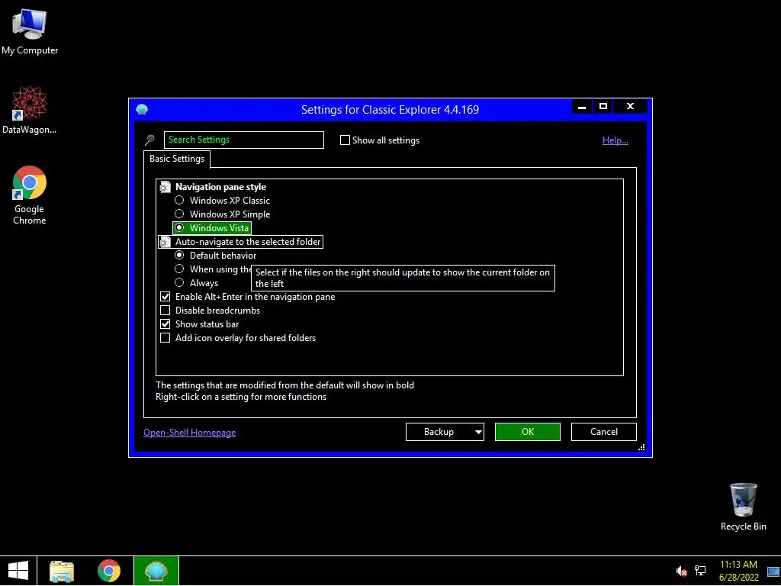Click the Open-Shell taskbar icon
The height and width of the screenshot is (586, 781).
156,571
